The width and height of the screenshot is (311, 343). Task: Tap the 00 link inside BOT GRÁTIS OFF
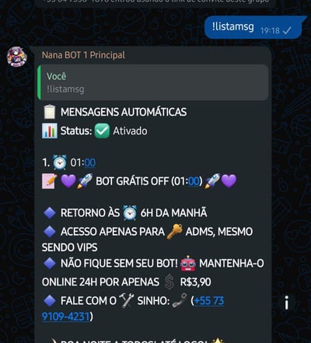(194, 181)
